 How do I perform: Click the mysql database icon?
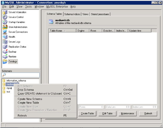(x=4, y=88)
